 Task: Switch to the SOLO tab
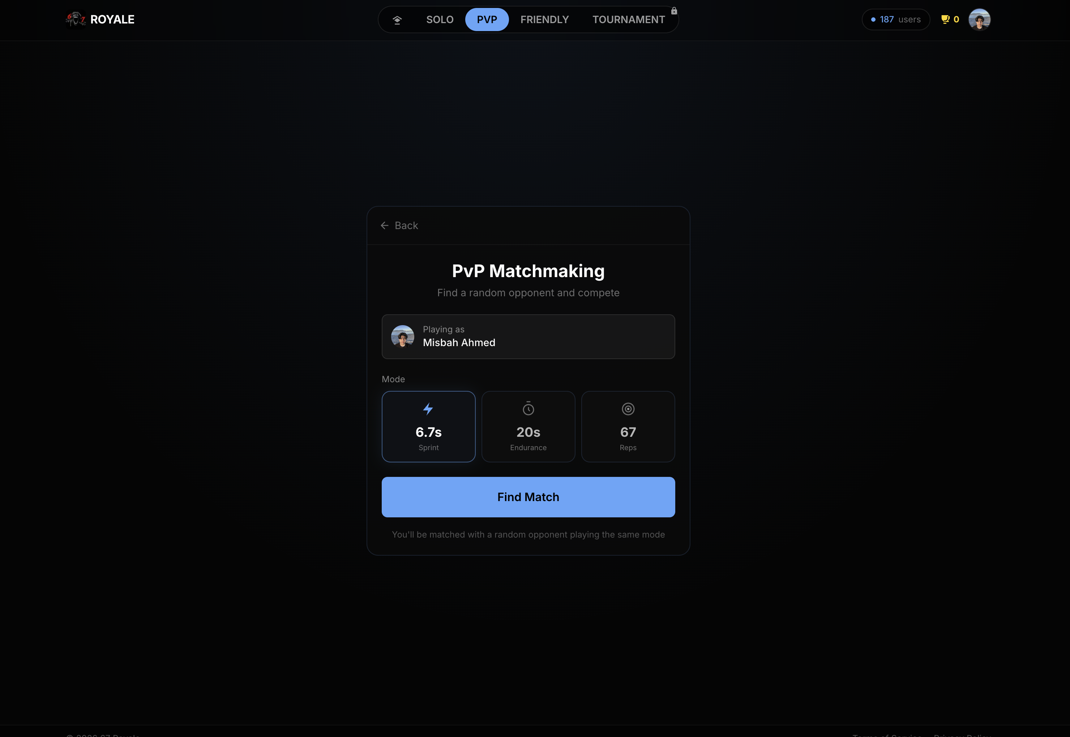(x=439, y=20)
